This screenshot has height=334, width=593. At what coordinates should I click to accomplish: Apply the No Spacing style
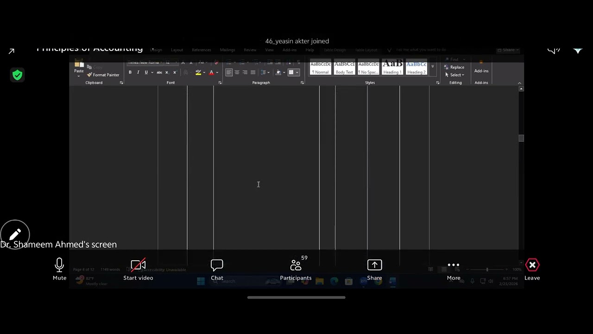[368, 68]
